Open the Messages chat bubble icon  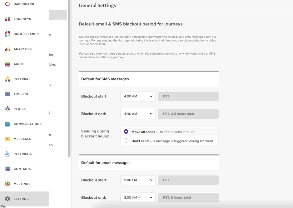click(x=7, y=139)
